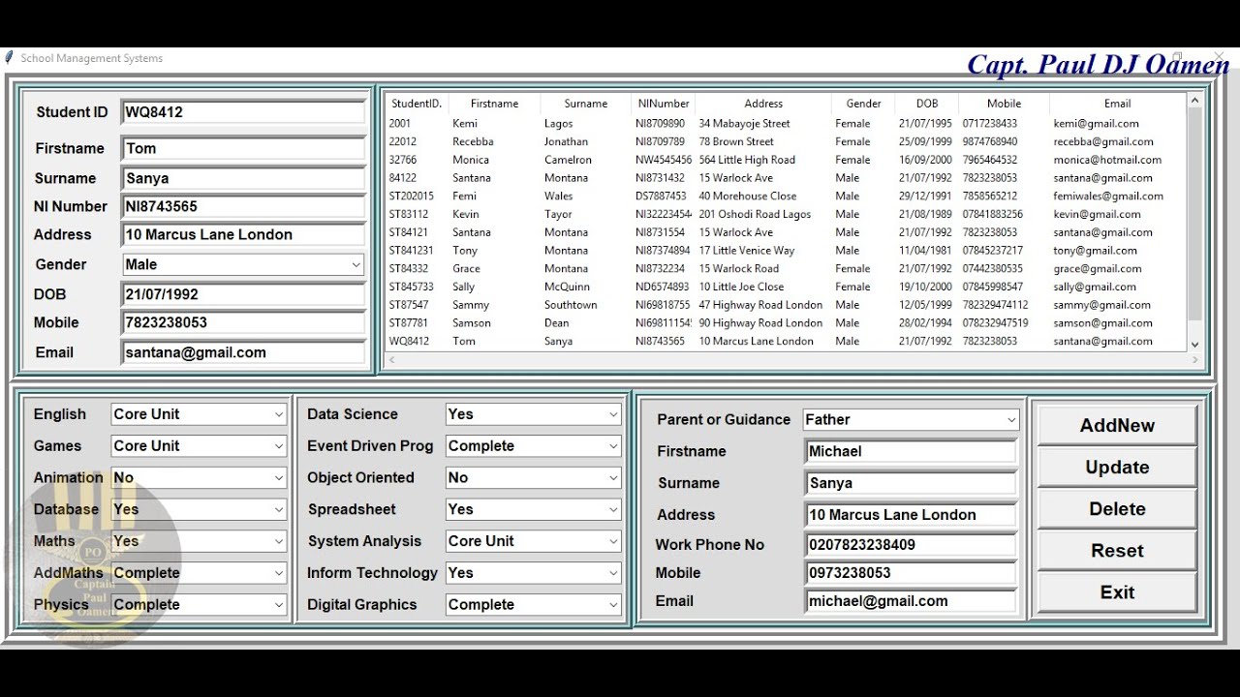Select the row for Sammy Southtown
Viewport: 1240px width, 697px height.
click(x=786, y=305)
